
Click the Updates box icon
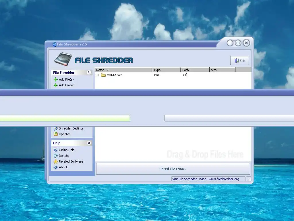(56, 134)
